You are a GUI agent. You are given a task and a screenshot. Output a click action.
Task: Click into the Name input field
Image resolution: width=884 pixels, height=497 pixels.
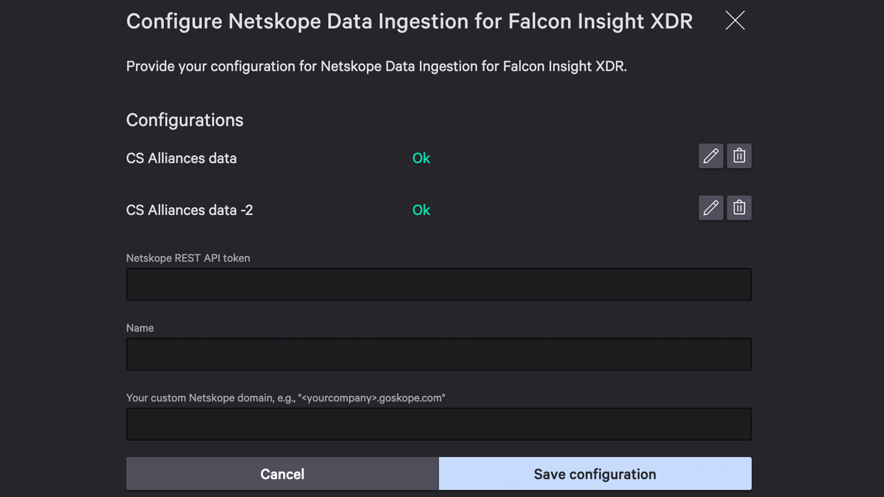pos(438,354)
